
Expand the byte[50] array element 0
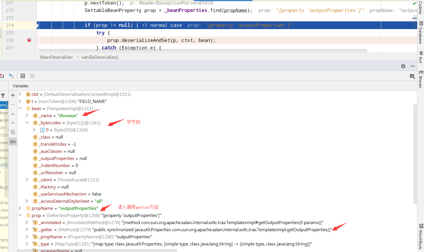coord(34,130)
